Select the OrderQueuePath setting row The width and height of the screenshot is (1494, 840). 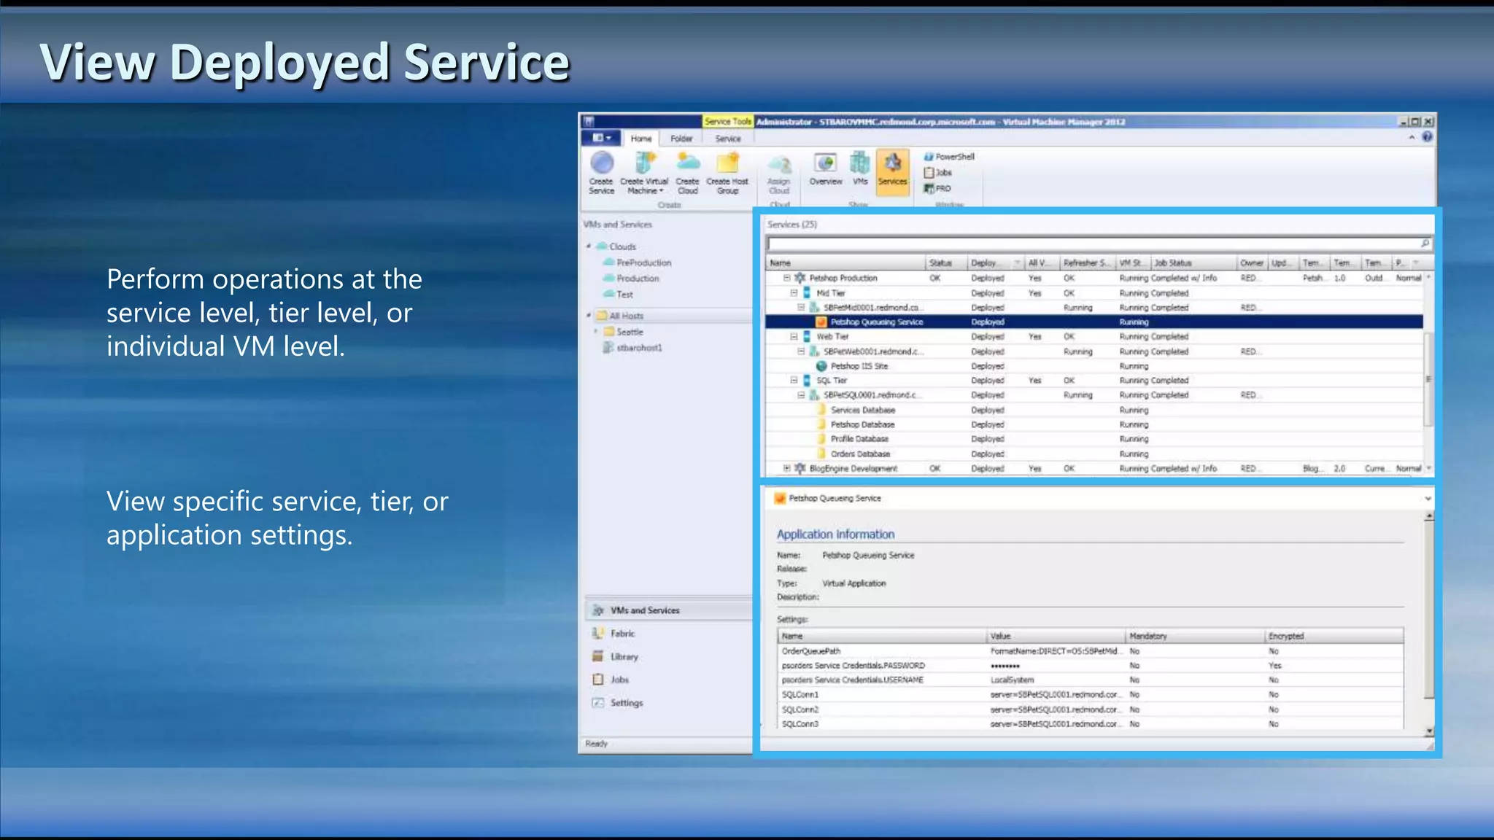click(x=1091, y=651)
